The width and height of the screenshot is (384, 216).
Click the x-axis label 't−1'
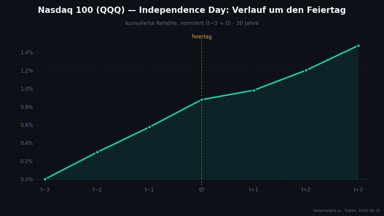pos(149,190)
